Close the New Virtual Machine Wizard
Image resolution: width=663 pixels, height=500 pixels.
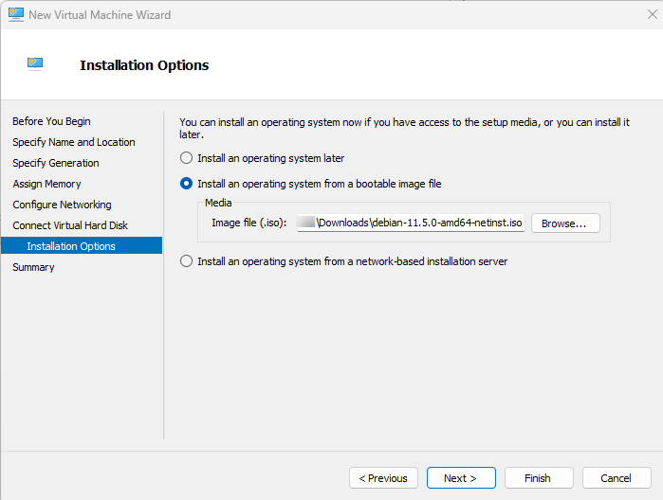pyautogui.click(x=652, y=14)
